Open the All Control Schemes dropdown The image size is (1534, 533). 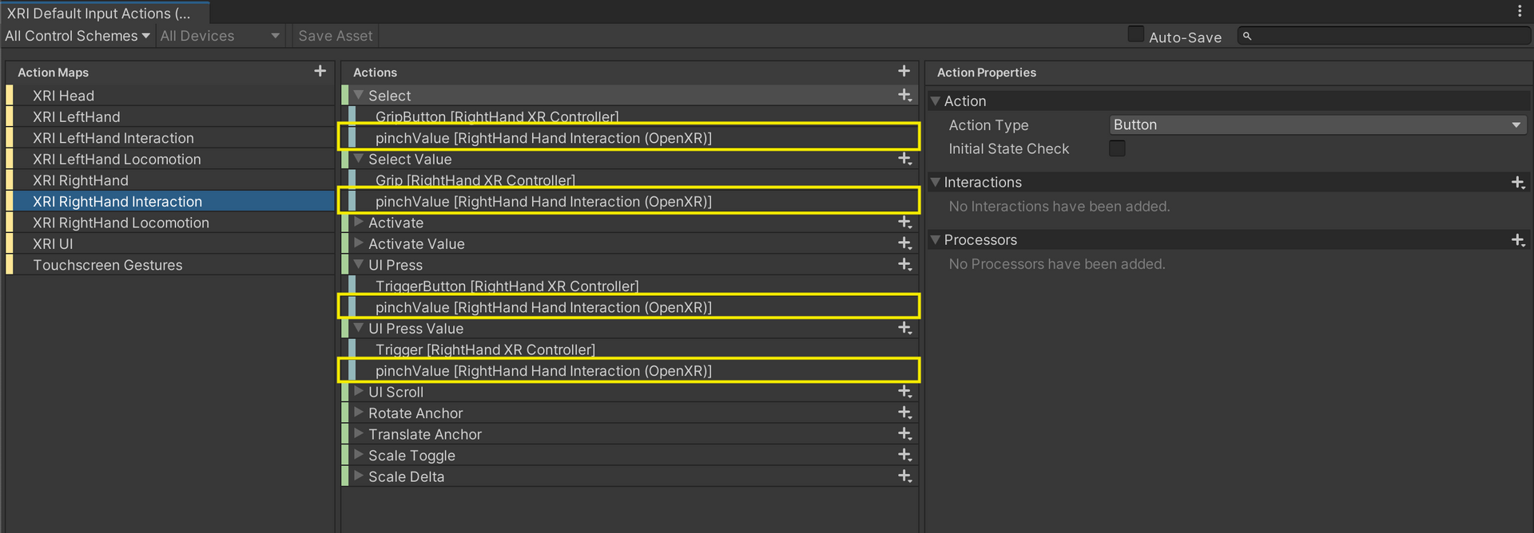[x=77, y=36]
